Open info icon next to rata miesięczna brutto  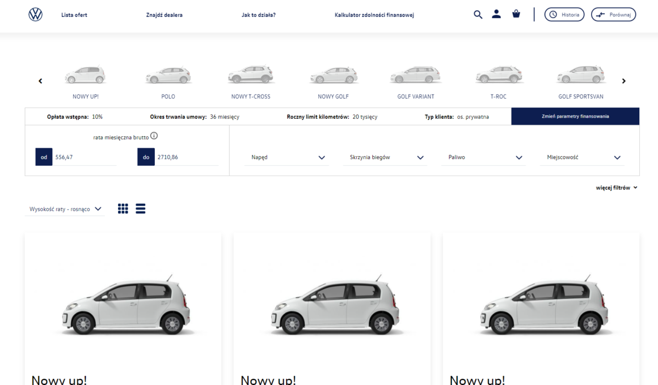pos(154,136)
